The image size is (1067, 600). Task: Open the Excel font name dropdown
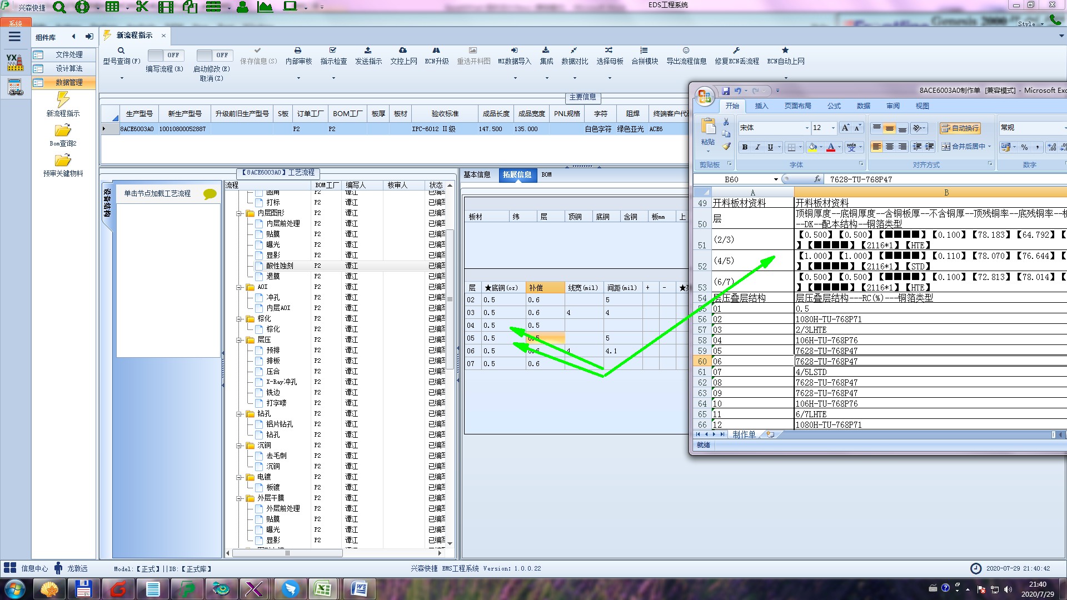[x=807, y=128]
